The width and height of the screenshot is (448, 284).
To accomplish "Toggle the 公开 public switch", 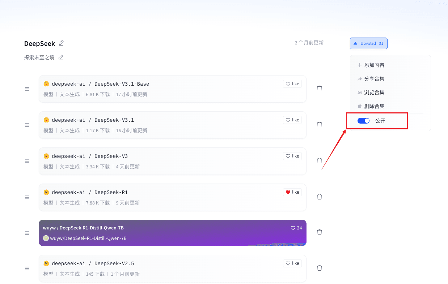I will point(363,121).
